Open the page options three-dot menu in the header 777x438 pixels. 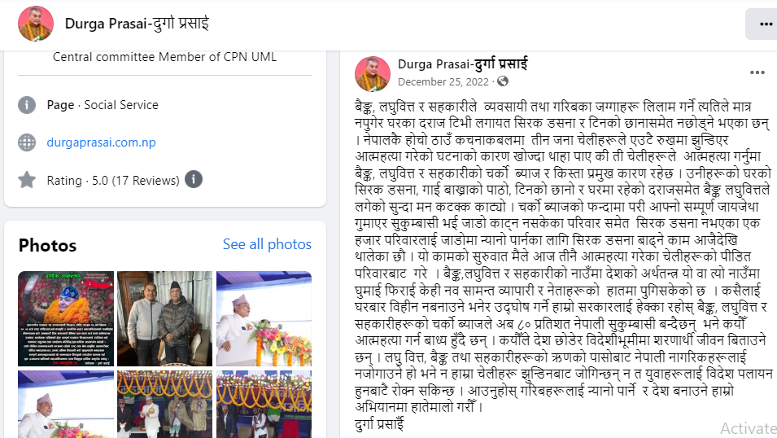[x=763, y=24]
